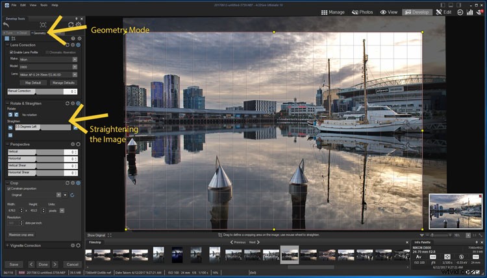Click the small icon below the Straighten slider
487x278 pixels.
[10, 135]
